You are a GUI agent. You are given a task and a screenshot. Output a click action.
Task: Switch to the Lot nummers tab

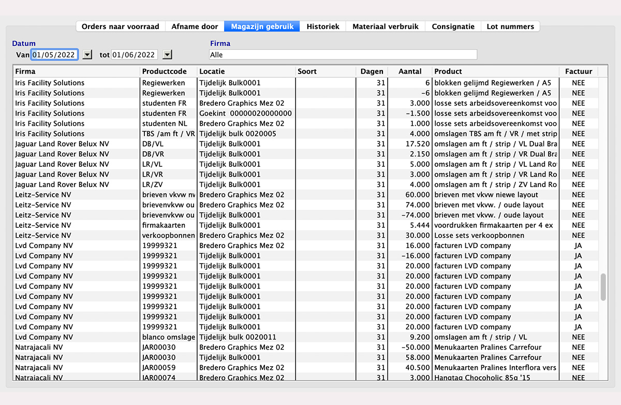[510, 26]
